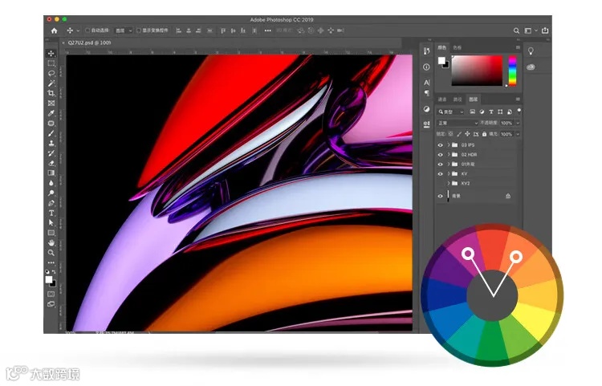Select the Horizontal Type tool
602x386 pixels.
51,213
